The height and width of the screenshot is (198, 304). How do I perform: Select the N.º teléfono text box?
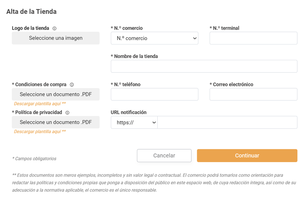155,94
